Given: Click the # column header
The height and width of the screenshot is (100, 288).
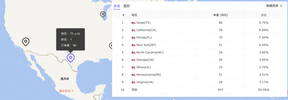Looking at the screenshot, I should [123, 15].
